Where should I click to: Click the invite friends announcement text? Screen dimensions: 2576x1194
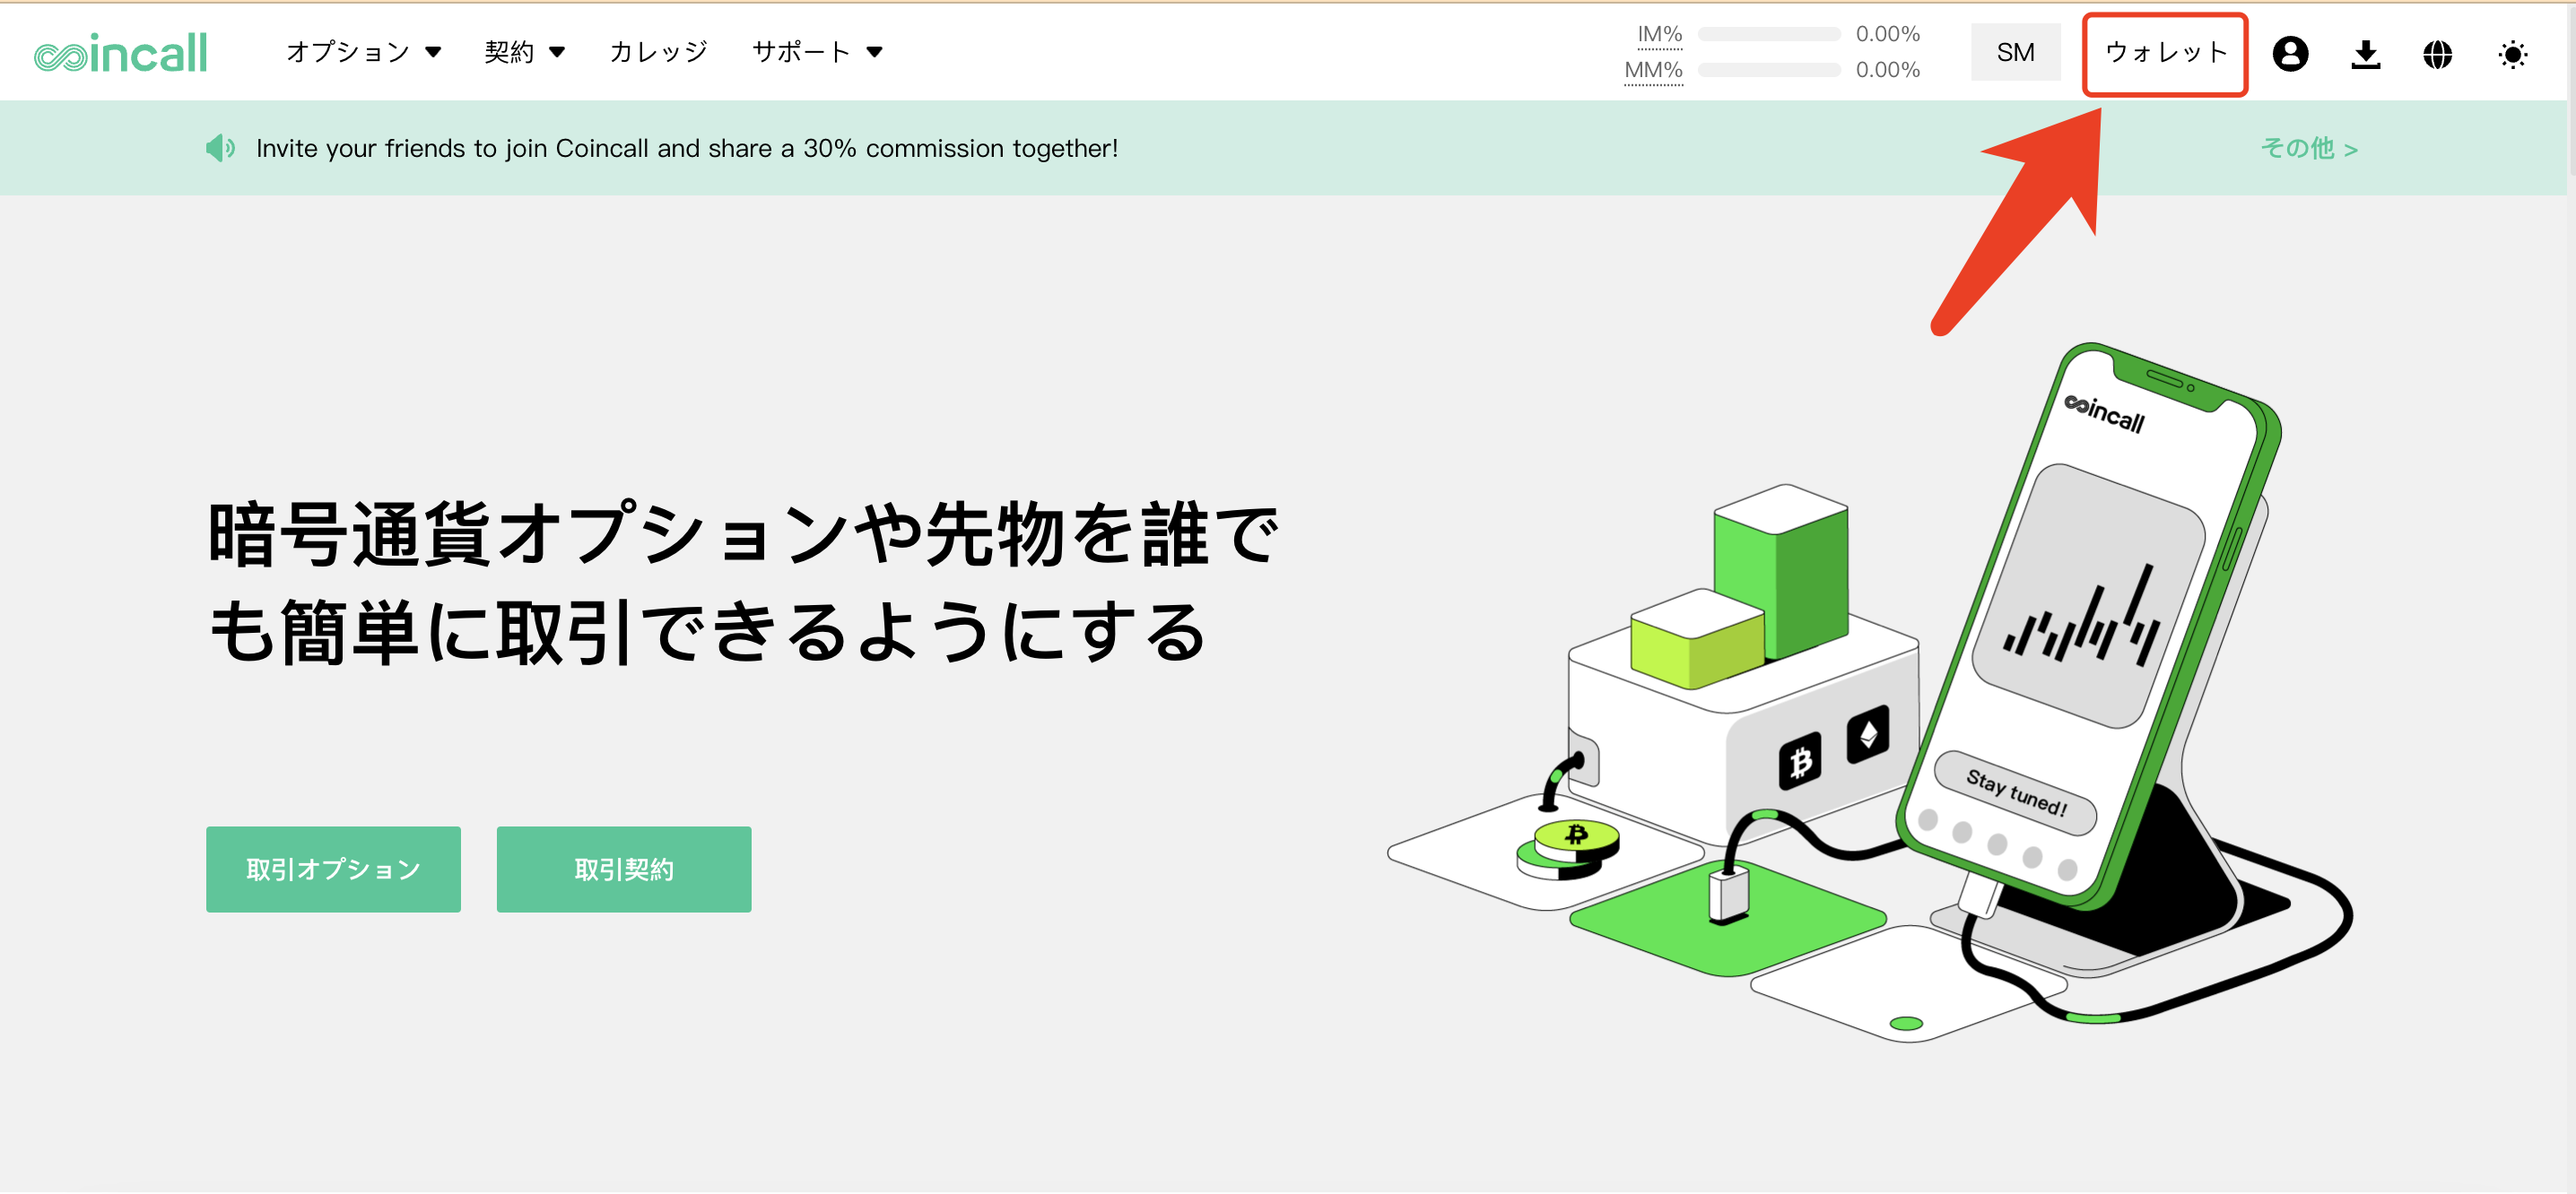coord(687,149)
